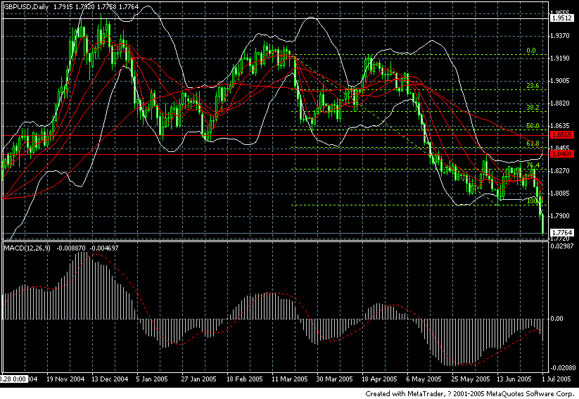Click the 0.00 MACD zero level value
579x399 pixels.
pyautogui.click(x=557, y=319)
